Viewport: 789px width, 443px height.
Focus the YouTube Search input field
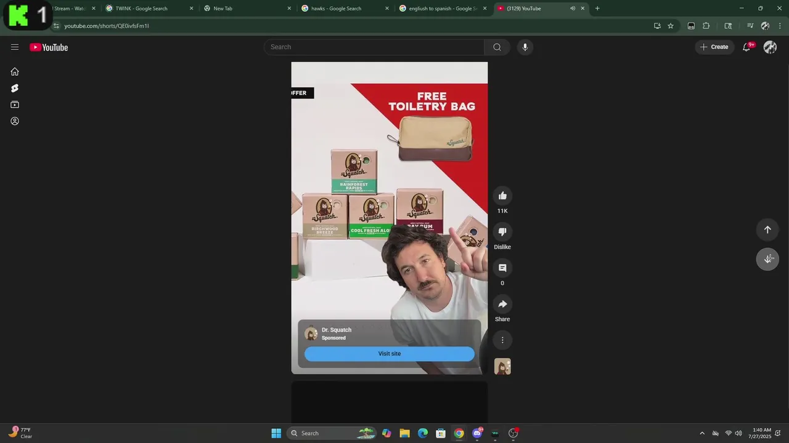(x=374, y=47)
